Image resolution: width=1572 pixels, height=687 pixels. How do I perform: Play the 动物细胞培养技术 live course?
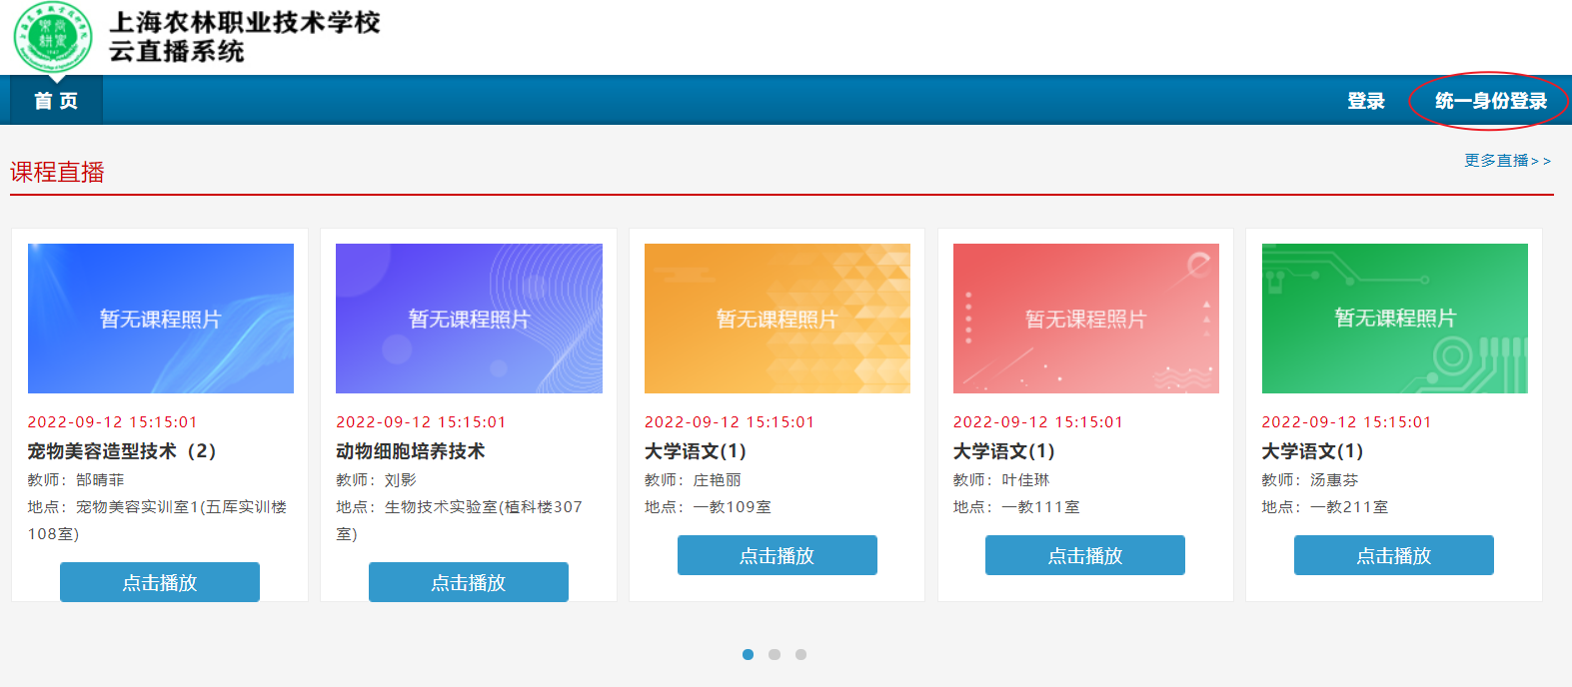(468, 582)
